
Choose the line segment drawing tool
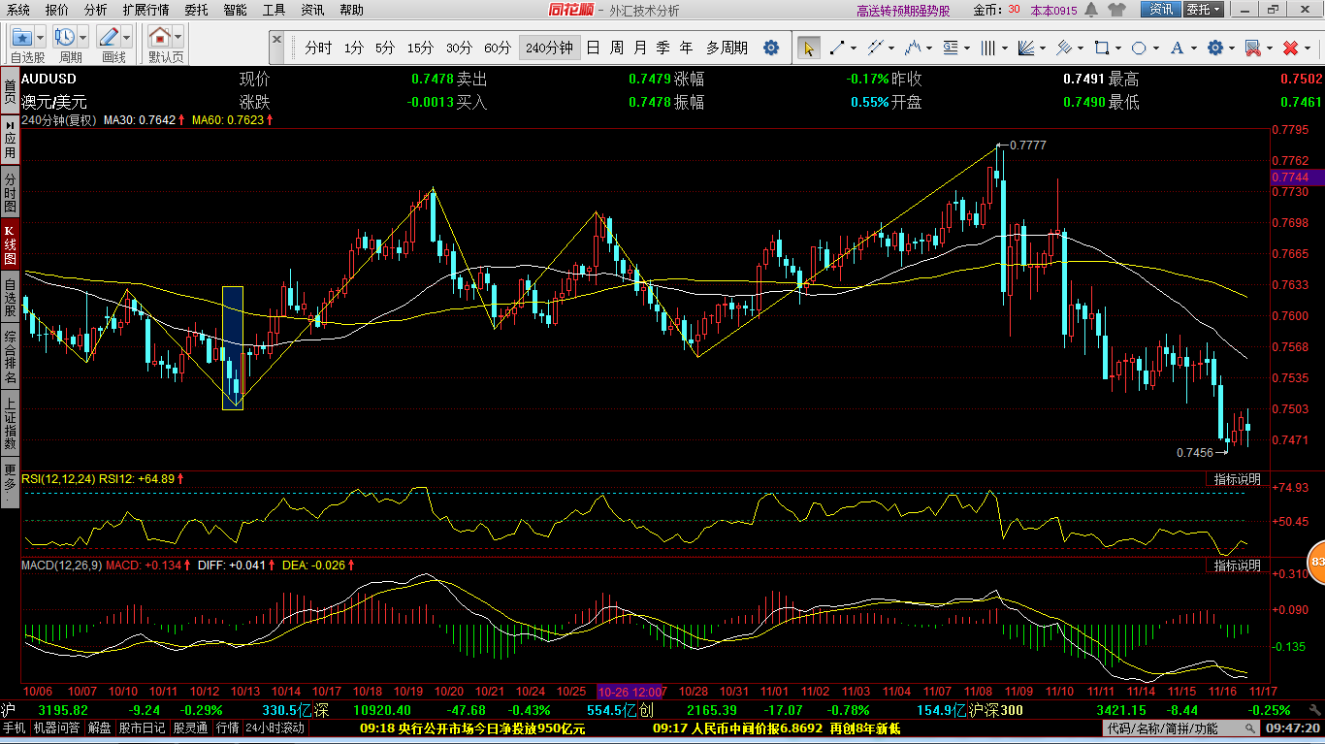click(836, 48)
